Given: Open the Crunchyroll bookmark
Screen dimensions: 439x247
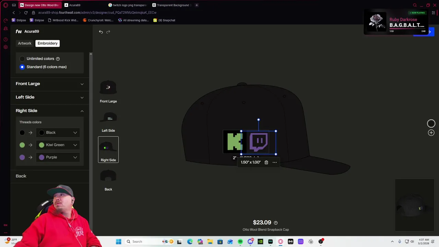Looking at the screenshot, I should click(98, 20).
